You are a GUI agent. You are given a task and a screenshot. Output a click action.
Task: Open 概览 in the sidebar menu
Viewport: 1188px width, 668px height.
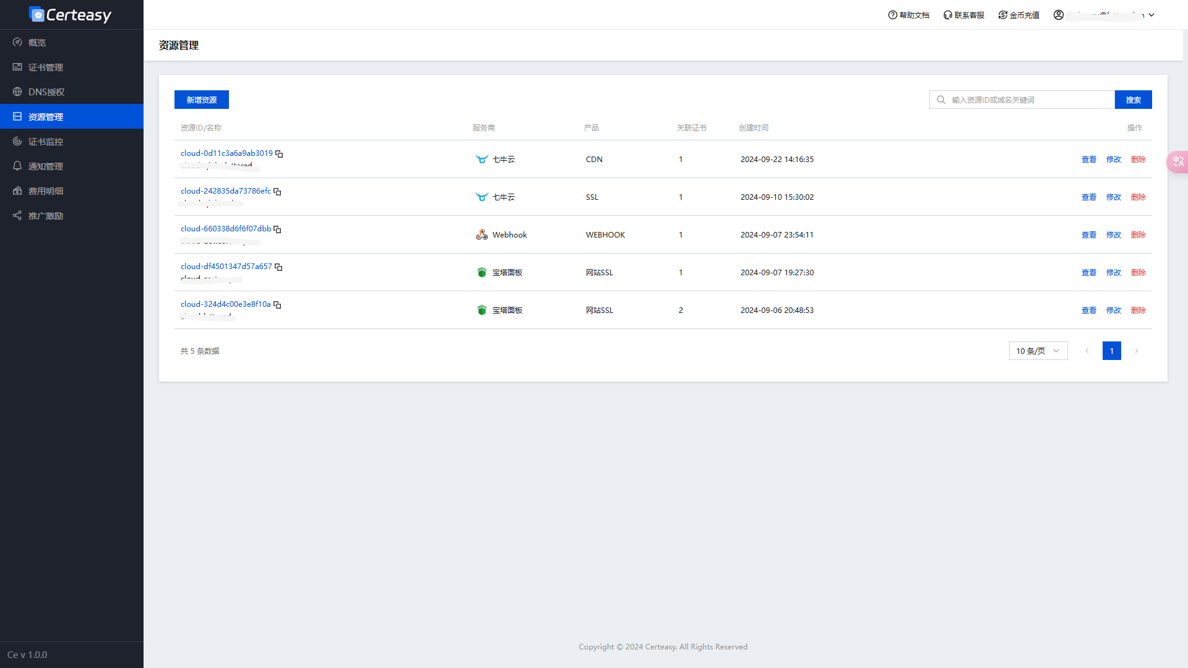(72, 42)
